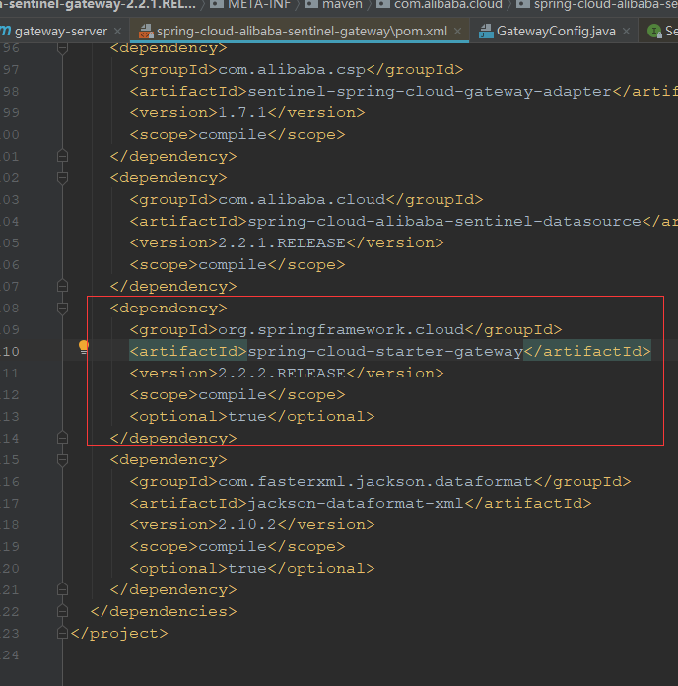Click the Maven icon on gateway-server tab
Screen dimensions: 678x686
[x=5, y=31]
